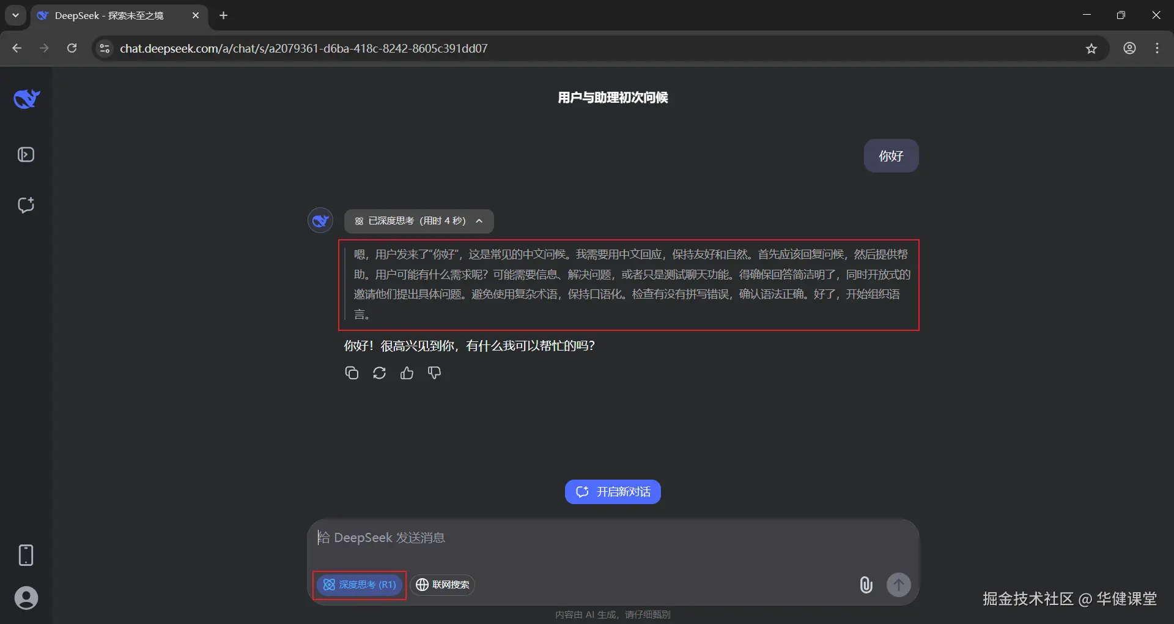
Task: Click the thinking text starting 嗯，用户发来了
Action: (x=631, y=284)
